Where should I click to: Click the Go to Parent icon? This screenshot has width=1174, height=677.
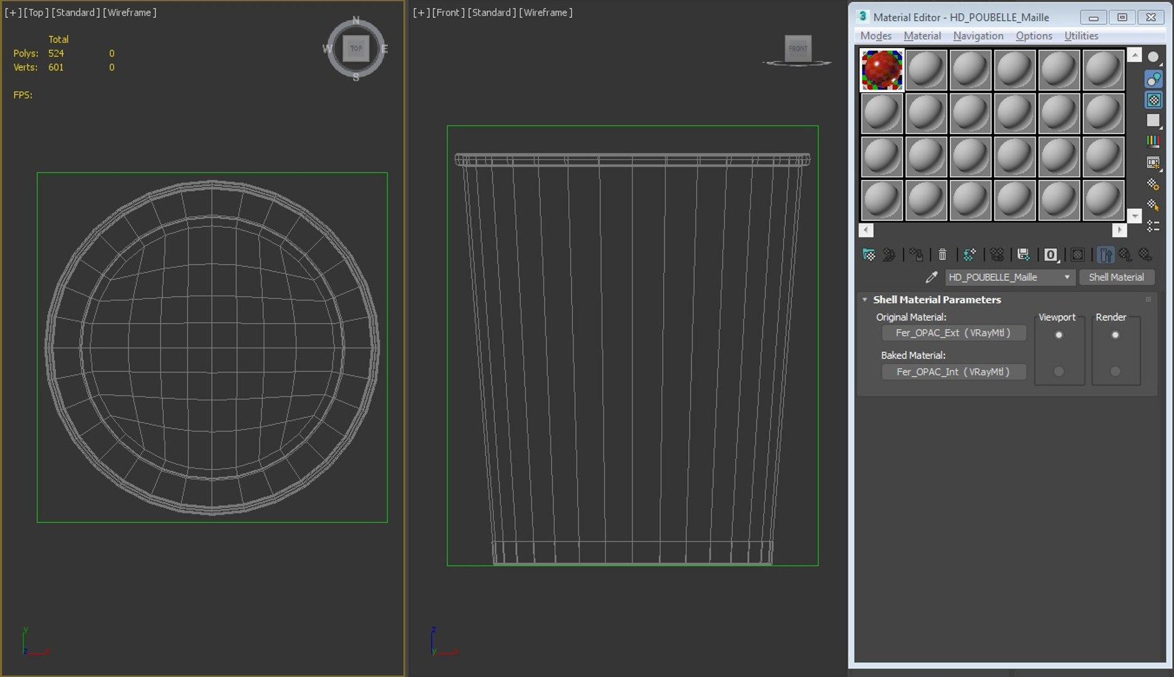point(1125,255)
